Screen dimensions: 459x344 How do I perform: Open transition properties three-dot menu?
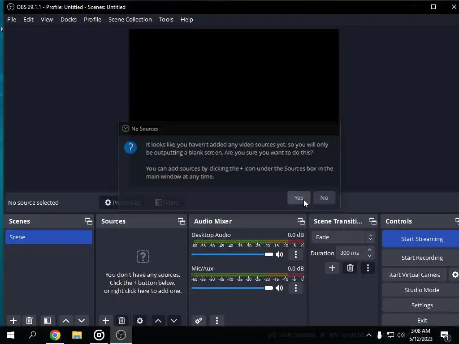368,268
